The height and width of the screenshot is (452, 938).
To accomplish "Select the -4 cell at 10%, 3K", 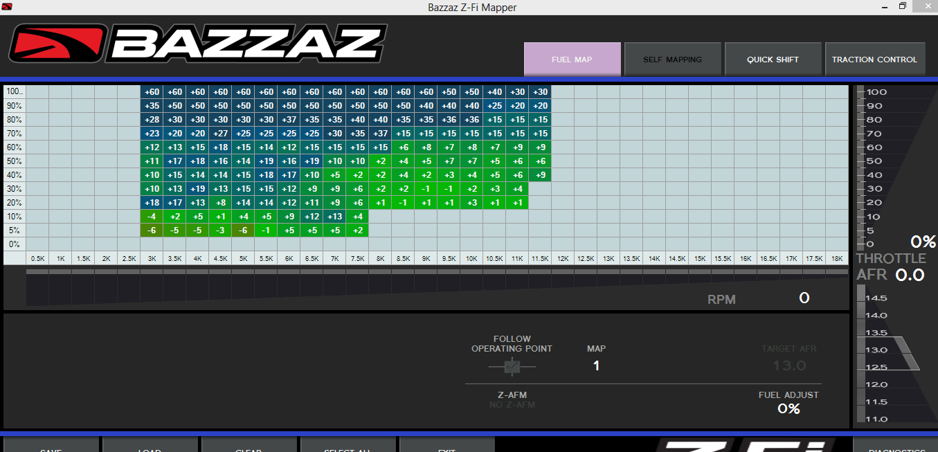I will (152, 217).
